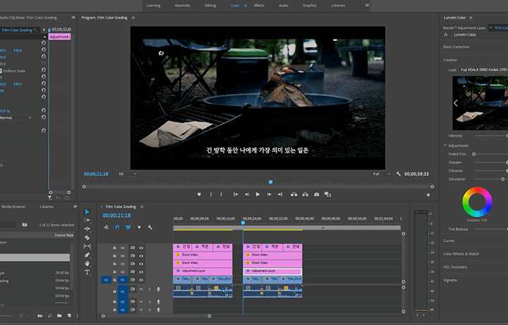Toggle timeline Snap magnet icon

117,227
